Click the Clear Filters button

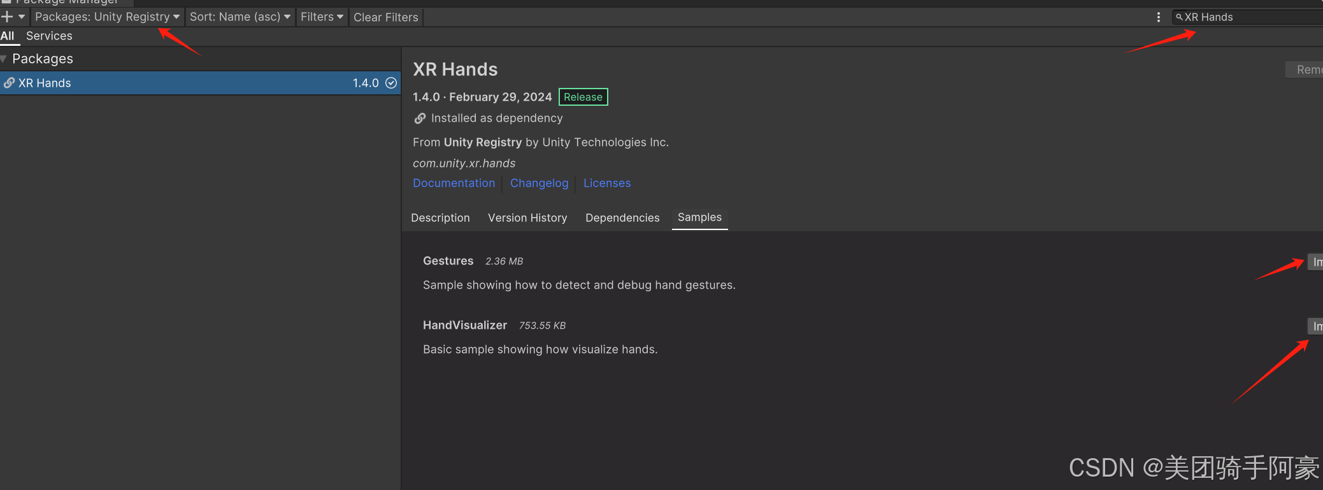tap(386, 17)
